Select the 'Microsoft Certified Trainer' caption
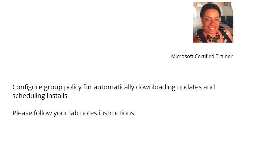The width and height of the screenshot is (262, 167). 202,56
